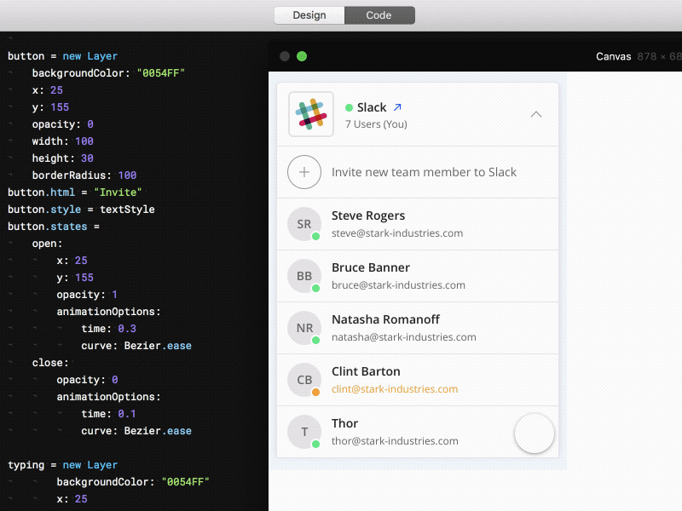This screenshot has height=511, width=682.
Task: Click the borderRadius 100 value in code
Action: coord(127,175)
